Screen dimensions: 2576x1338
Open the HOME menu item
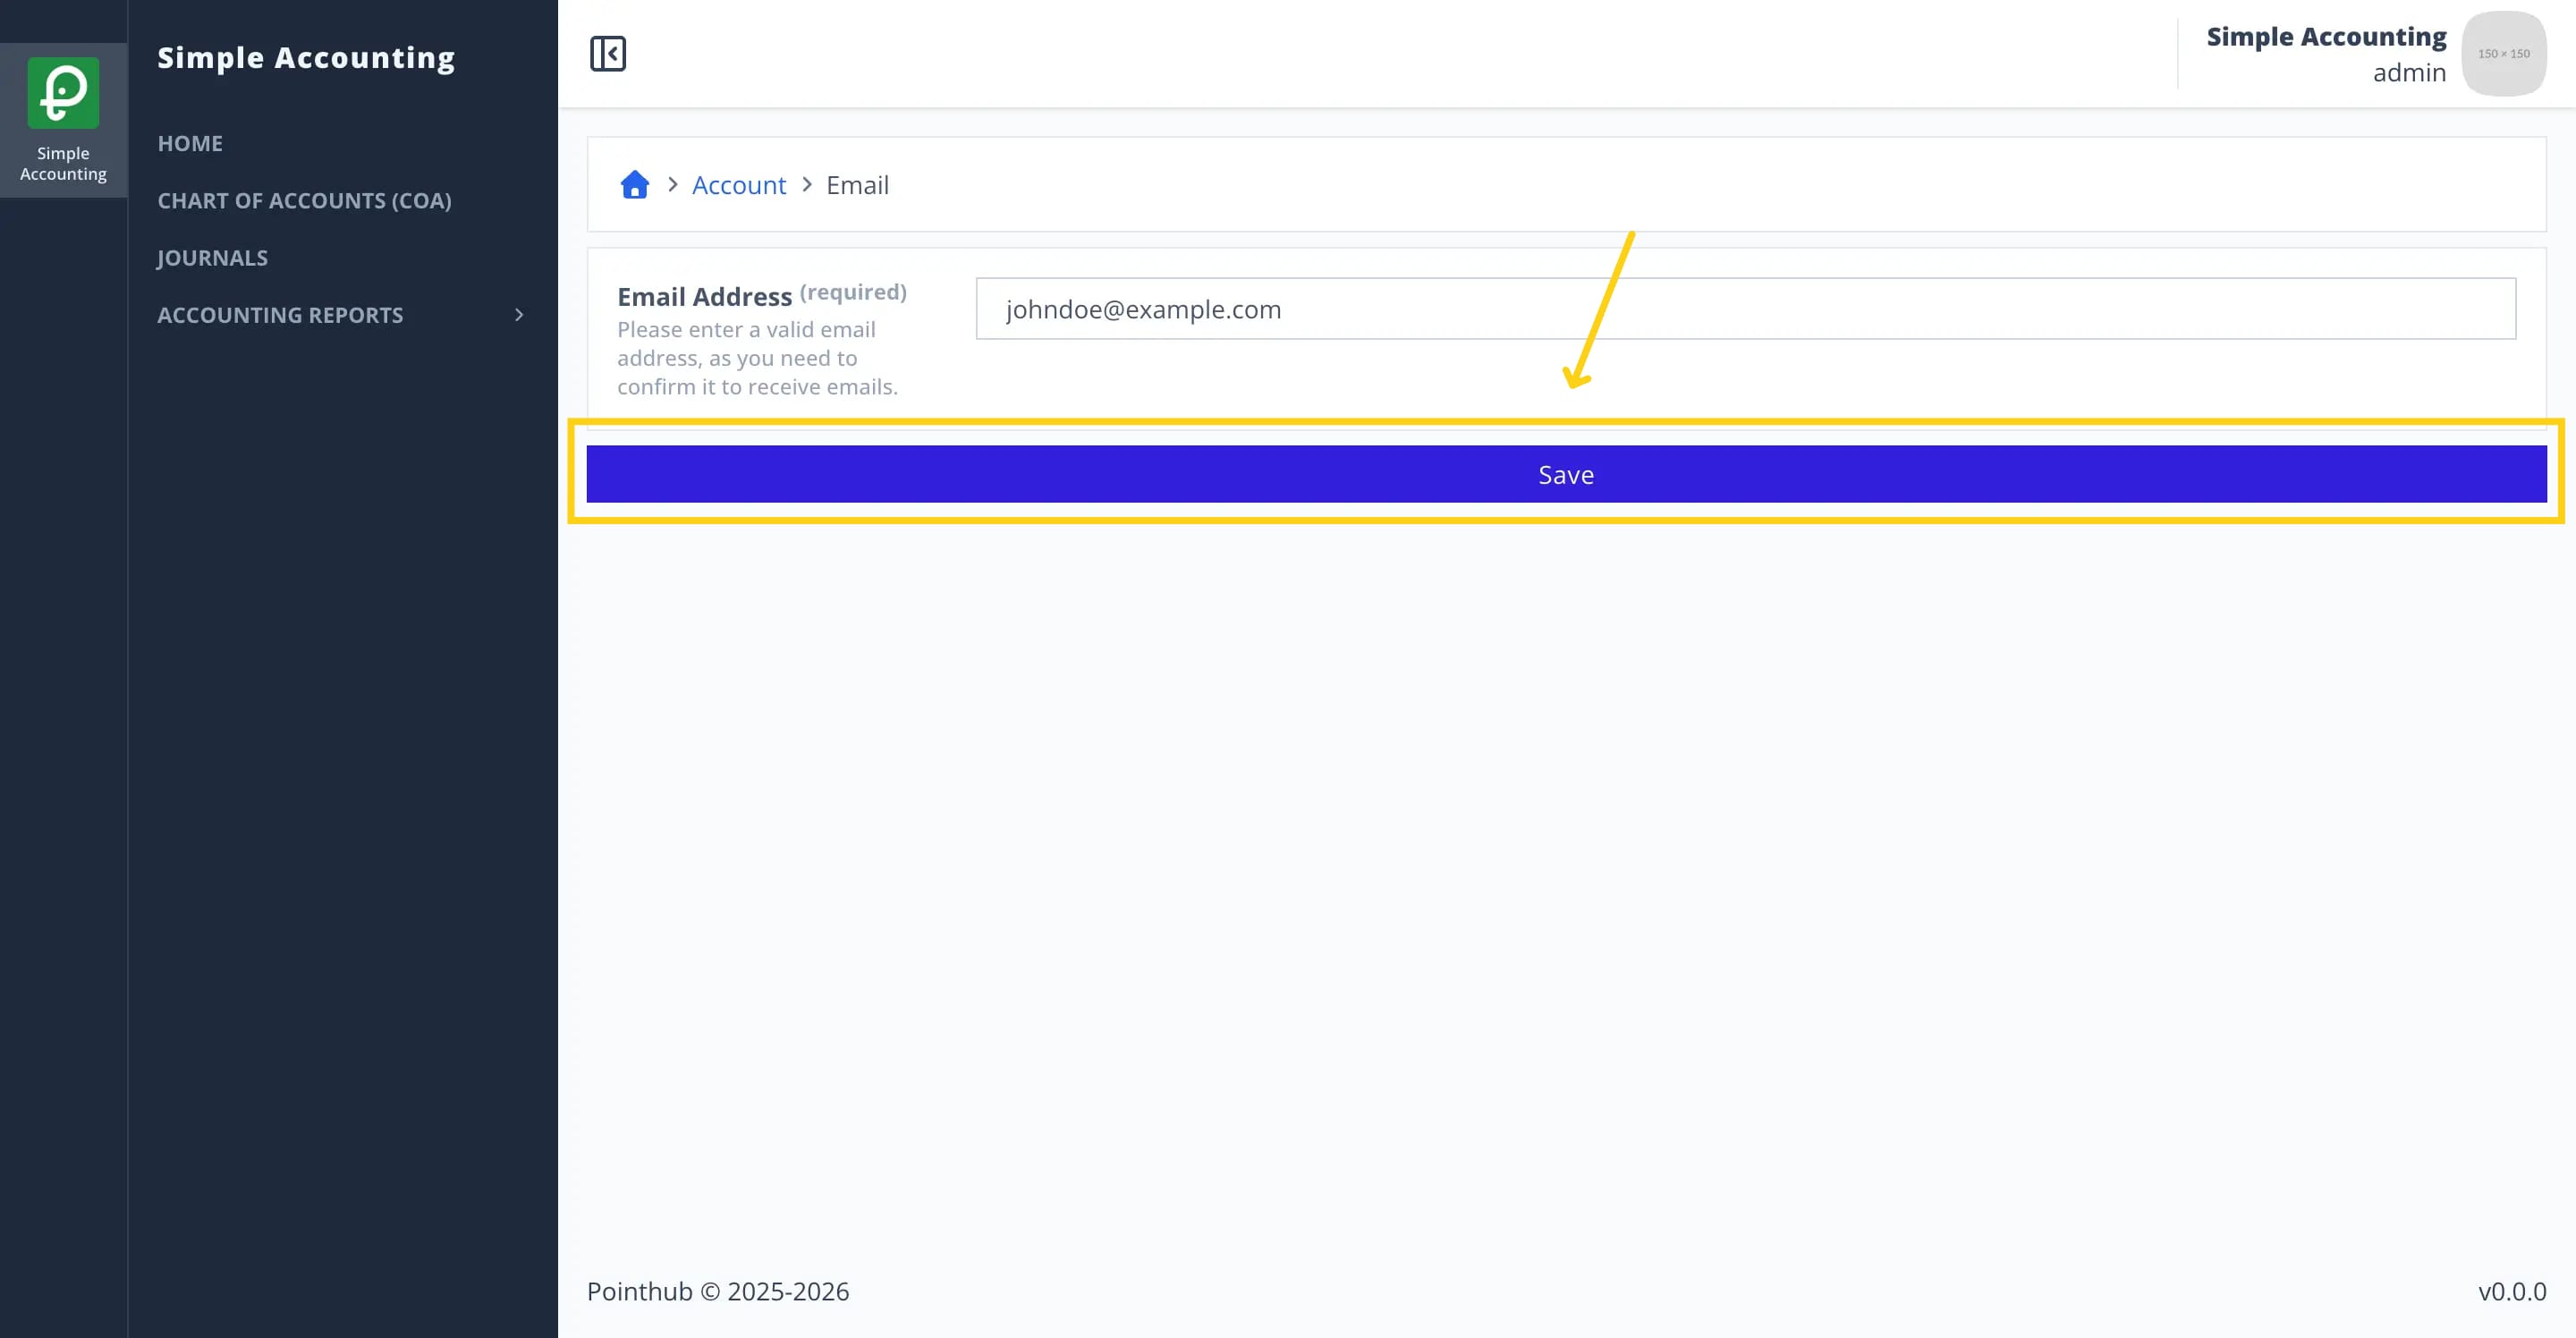(x=190, y=143)
